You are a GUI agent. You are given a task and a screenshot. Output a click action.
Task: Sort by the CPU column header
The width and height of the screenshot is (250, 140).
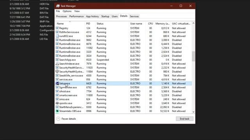pos(150,23)
